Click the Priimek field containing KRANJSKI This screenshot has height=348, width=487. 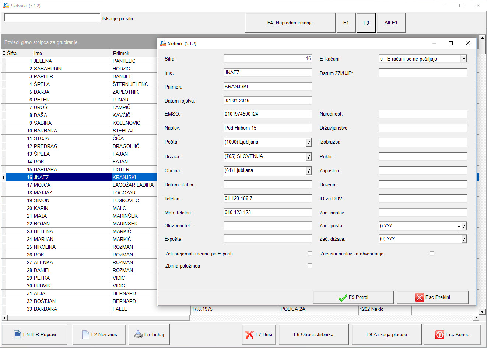pos(268,87)
